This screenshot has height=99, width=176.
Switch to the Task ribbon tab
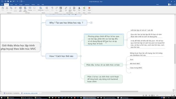(x=16, y=5)
